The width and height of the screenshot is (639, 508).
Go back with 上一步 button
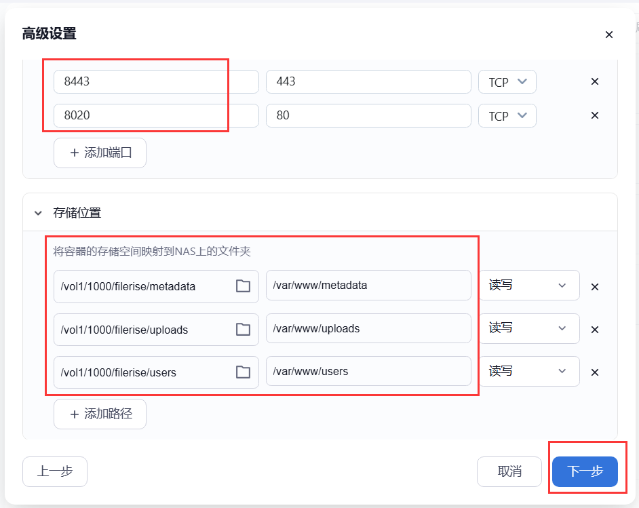[55, 471]
